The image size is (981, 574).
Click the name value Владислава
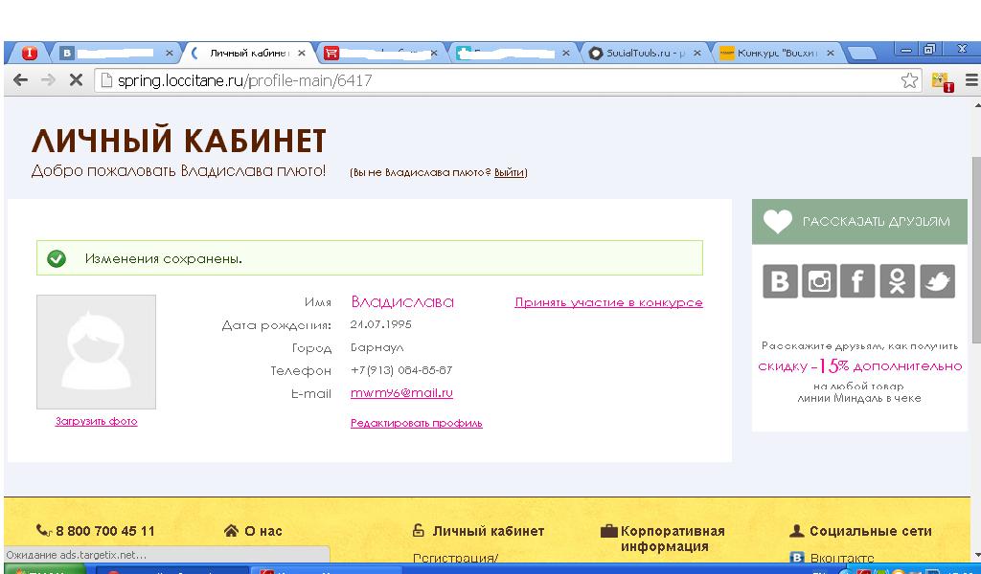[x=402, y=302]
